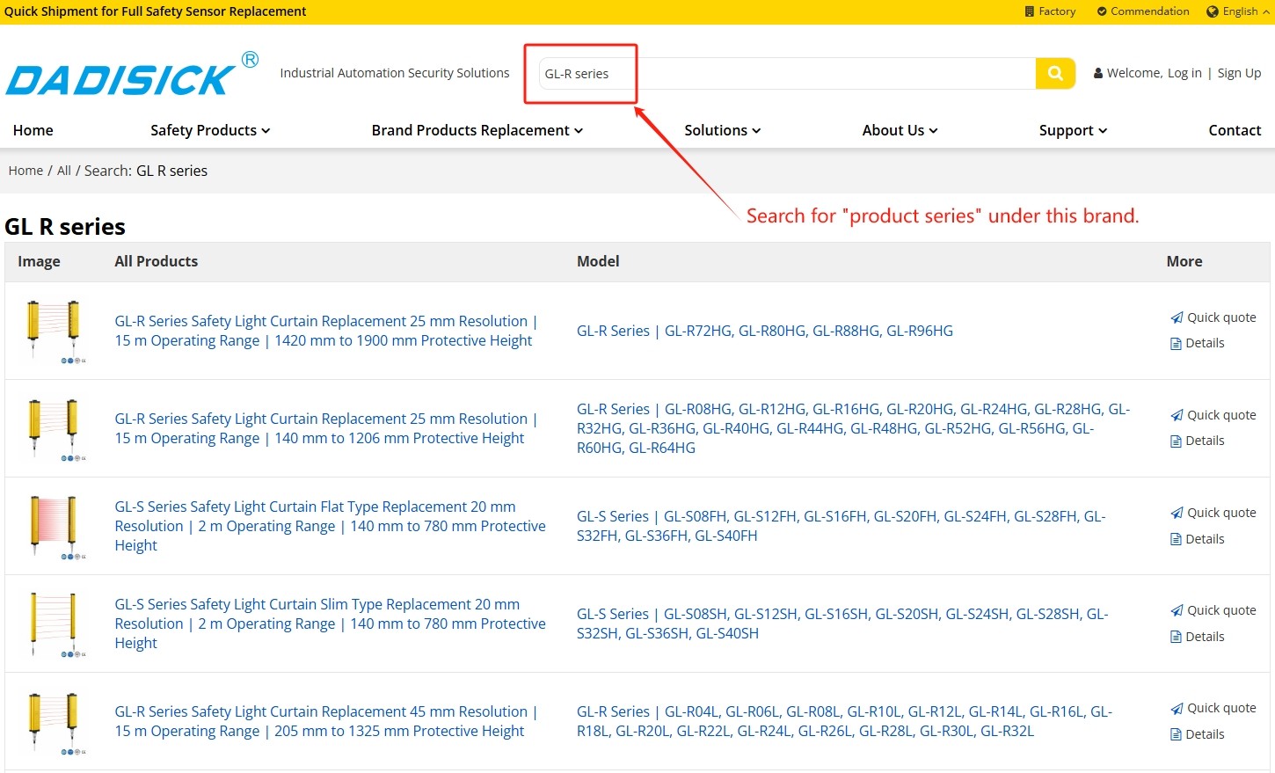1275x773 pixels.
Task: Open thumbnail of 45 mm Resolution curtain
Action: (55, 721)
